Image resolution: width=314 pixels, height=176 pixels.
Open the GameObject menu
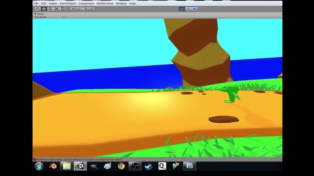click(x=68, y=3)
